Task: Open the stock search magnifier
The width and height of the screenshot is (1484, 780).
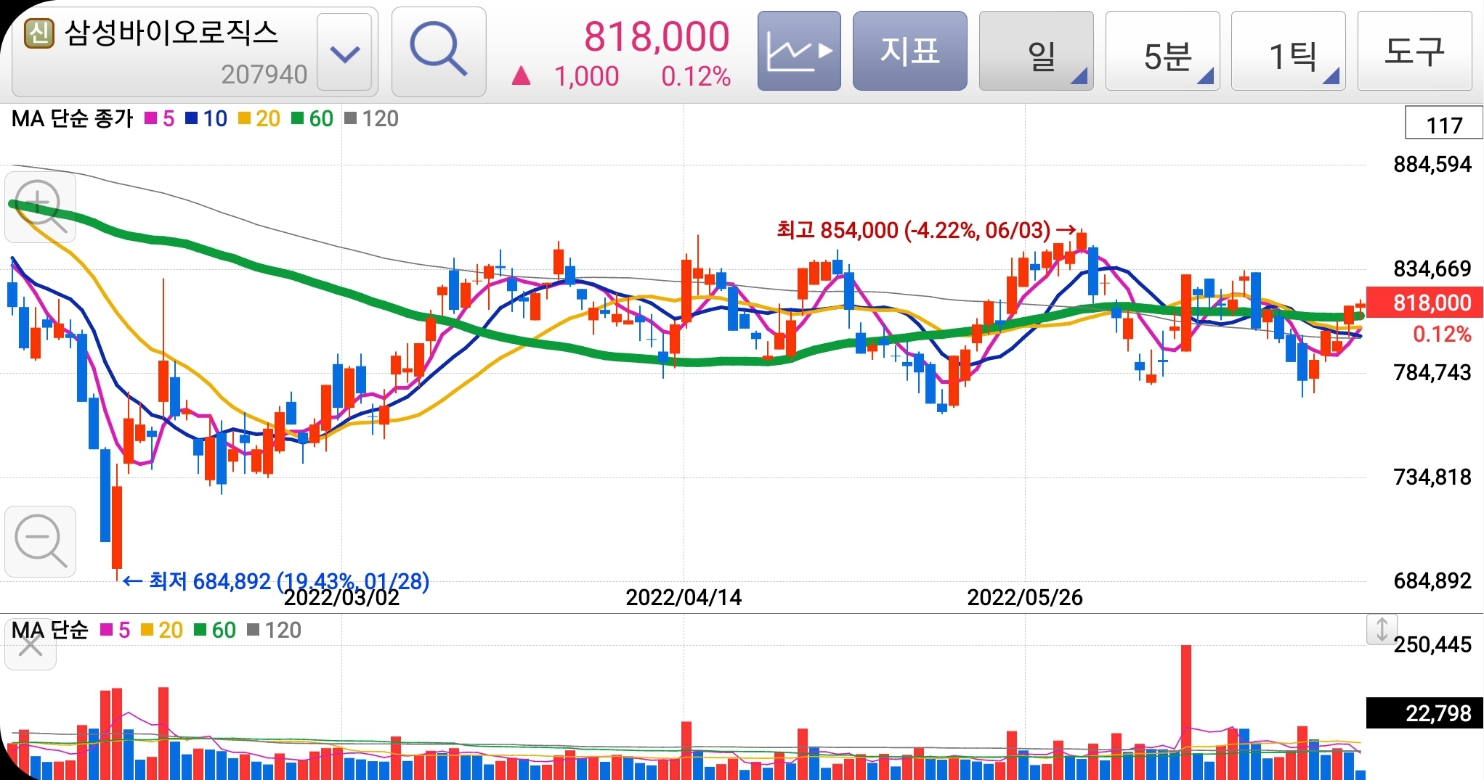Action: pos(439,52)
